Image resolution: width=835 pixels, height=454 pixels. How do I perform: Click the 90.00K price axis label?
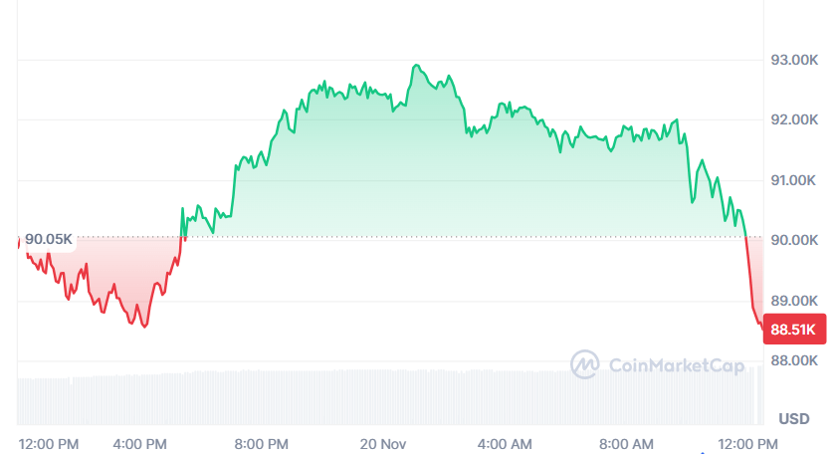(794, 240)
